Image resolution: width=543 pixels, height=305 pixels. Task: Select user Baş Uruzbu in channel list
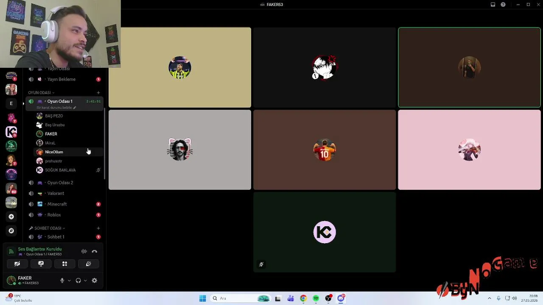(x=69, y=125)
